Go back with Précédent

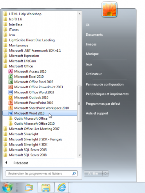point(21,163)
